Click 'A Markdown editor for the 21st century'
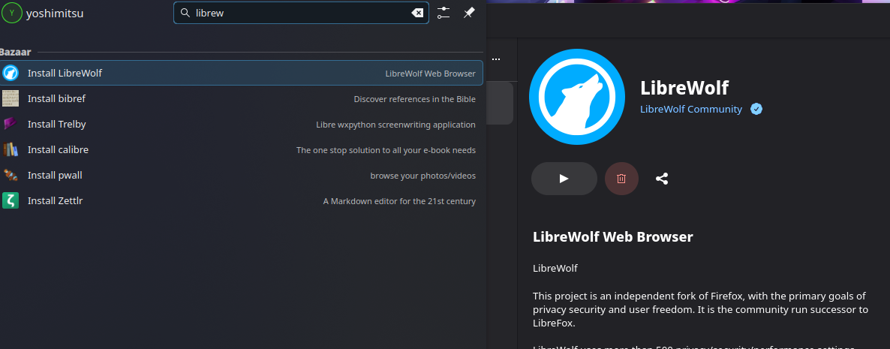 [399, 201]
